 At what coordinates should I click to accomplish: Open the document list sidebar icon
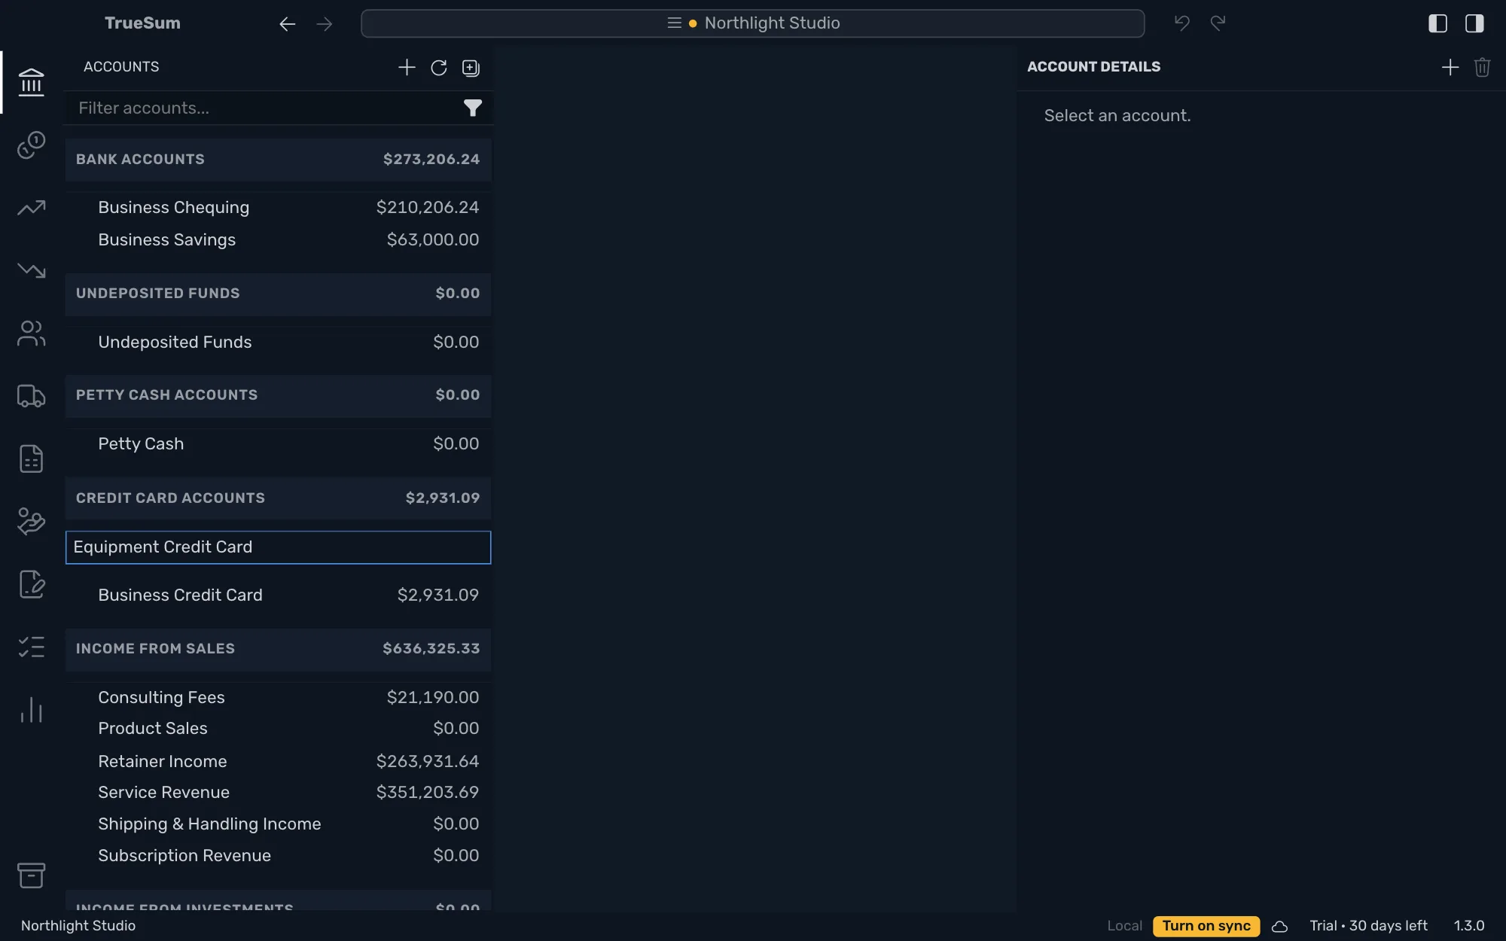(x=31, y=458)
